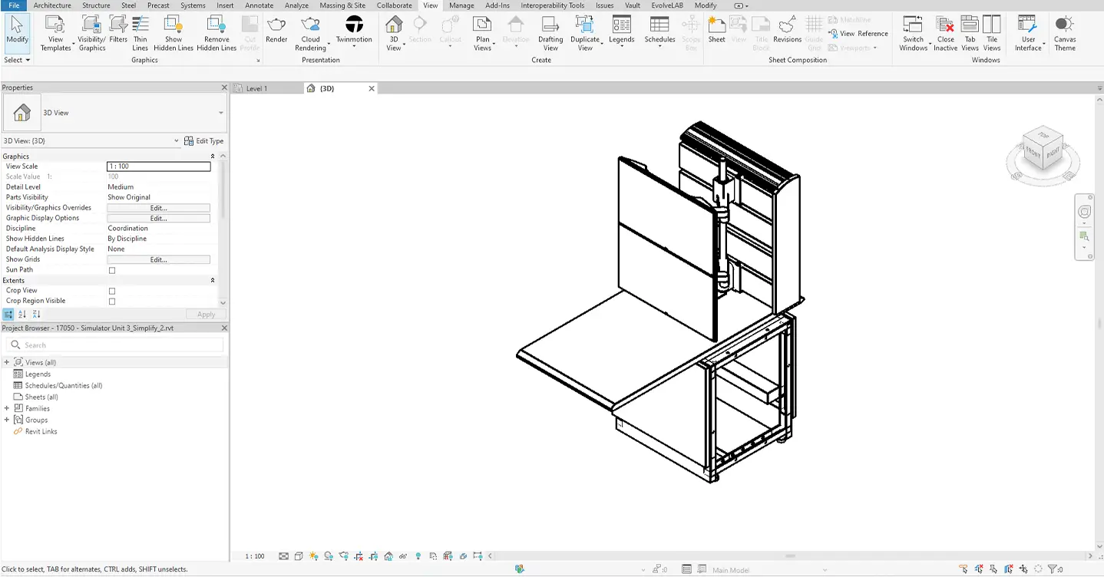Image resolution: width=1104 pixels, height=577 pixels.
Task: Expand the Families node in Project Browser
Action: pyautogui.click(x=7, y=408)
